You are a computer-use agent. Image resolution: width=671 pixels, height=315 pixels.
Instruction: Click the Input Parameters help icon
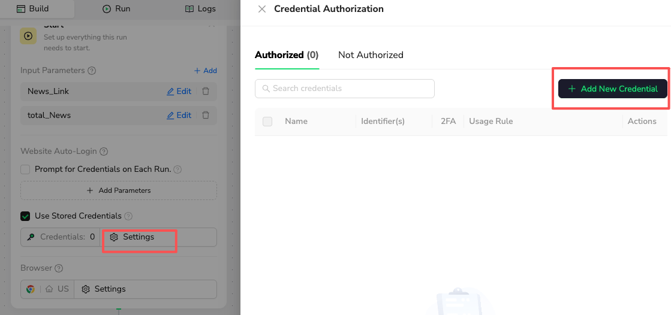click(92, 71)
